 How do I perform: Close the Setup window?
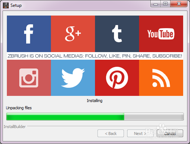pos(179,4)
